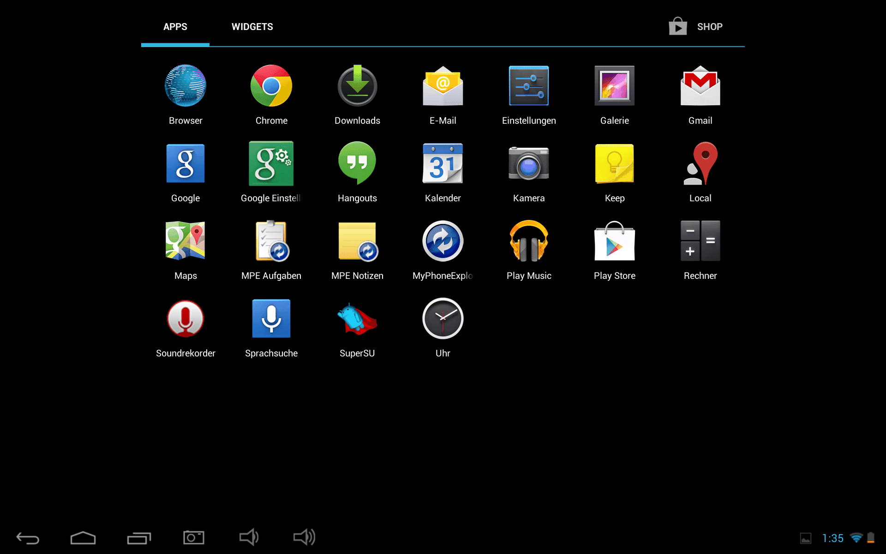Screen dimensions: 886x554
Task: Open MPE Notizen app
Action: tap(357, 241)
